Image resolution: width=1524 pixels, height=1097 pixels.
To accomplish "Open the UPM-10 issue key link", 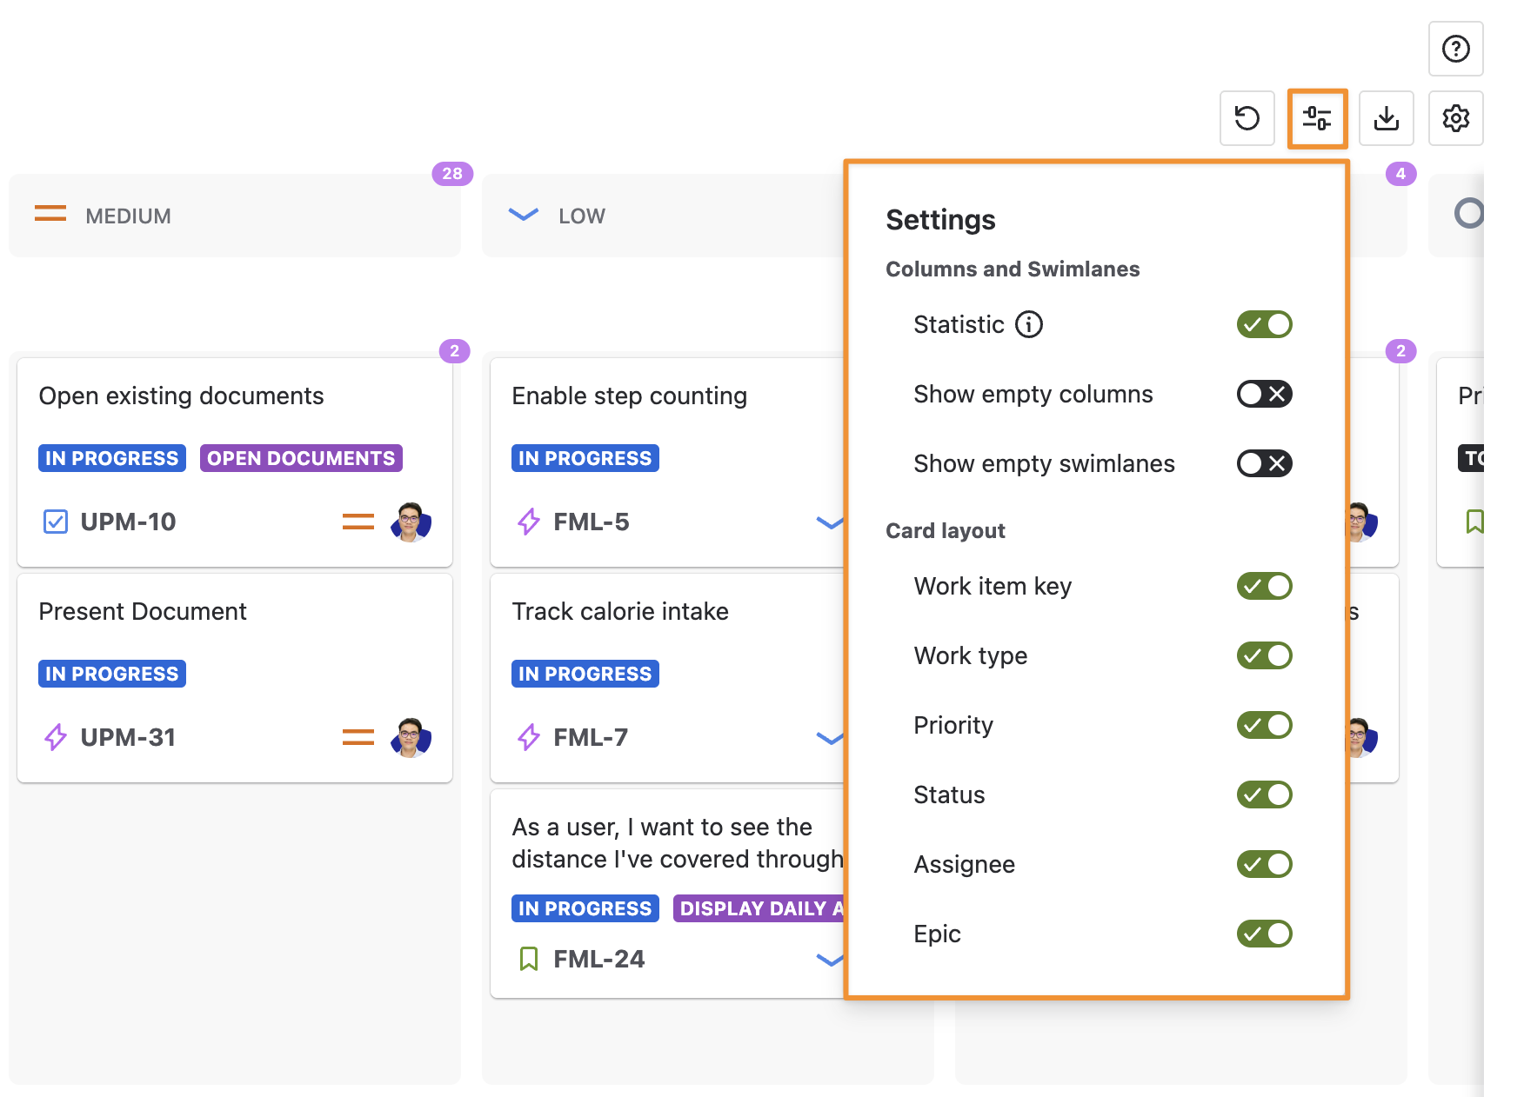I will pyautogui.click(x=128, y=522).
